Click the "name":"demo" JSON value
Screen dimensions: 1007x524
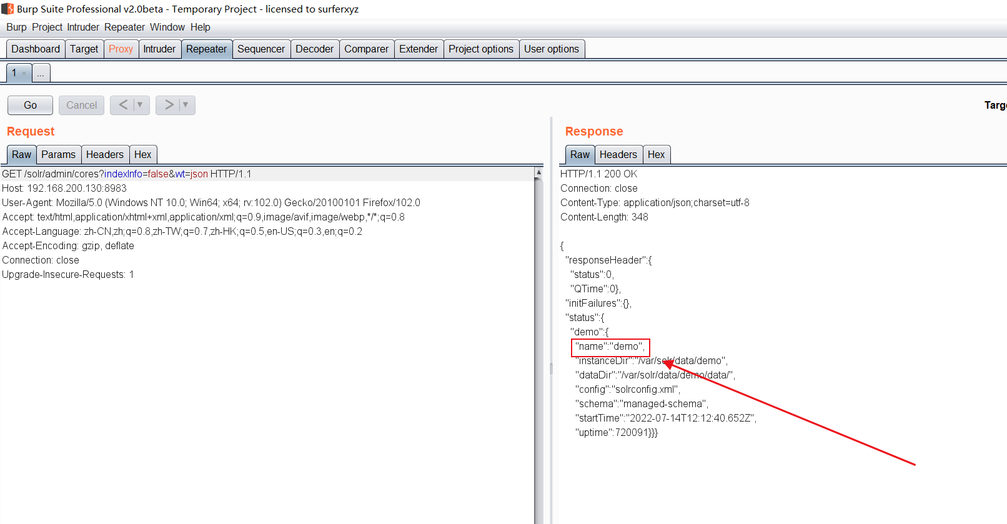610,346
